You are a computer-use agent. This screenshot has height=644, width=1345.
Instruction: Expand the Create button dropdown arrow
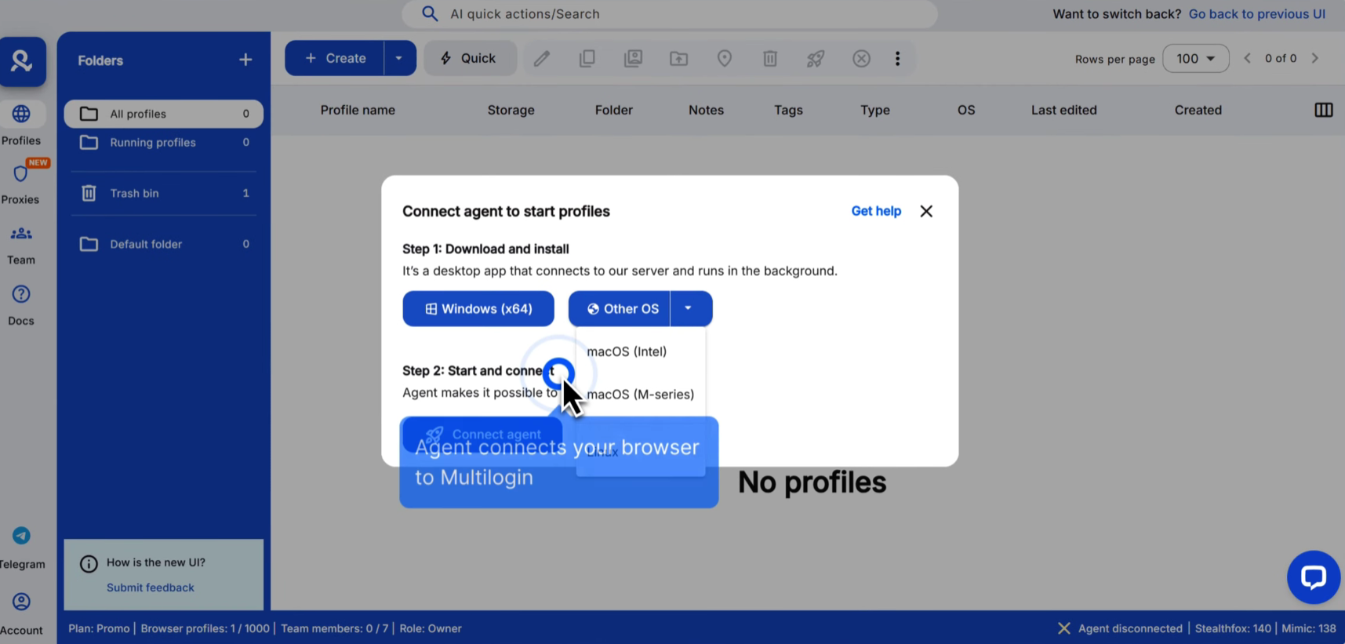coord(399,59)
